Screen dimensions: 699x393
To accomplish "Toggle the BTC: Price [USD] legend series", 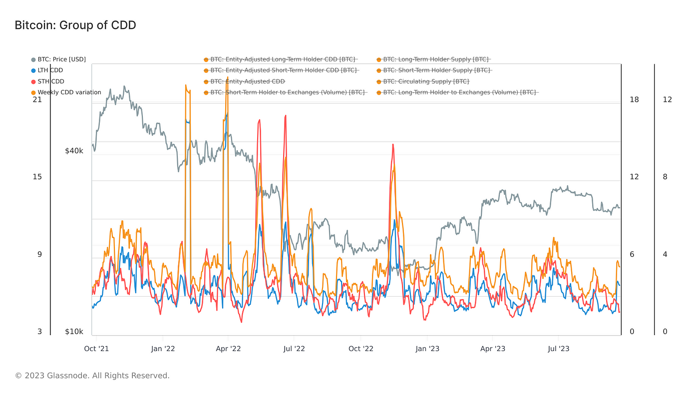I will 58,59.
